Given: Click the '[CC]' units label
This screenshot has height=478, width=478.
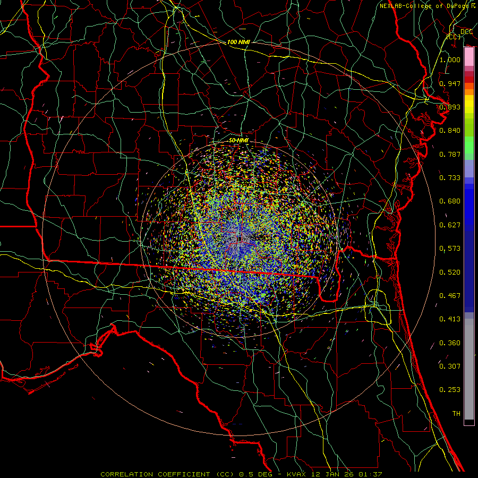Looking at the screenshot, I should point(454,37).
